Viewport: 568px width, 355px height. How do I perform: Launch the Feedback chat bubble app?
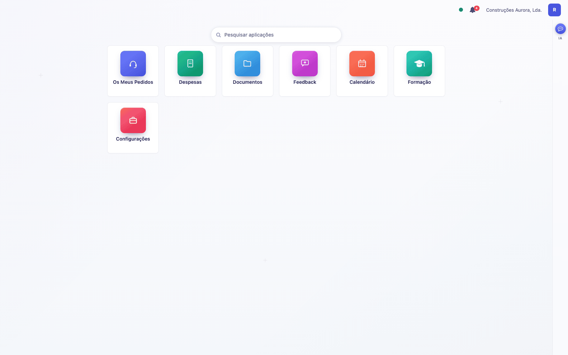(x=305, y=64)
